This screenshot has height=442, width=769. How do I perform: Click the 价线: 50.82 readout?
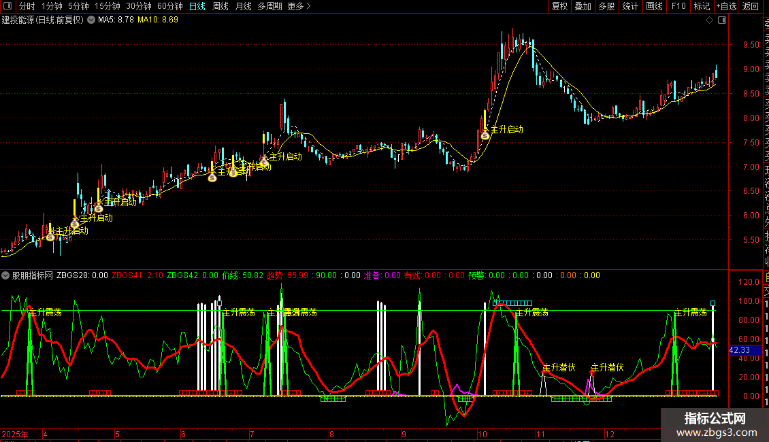click(x=242, y=275)
